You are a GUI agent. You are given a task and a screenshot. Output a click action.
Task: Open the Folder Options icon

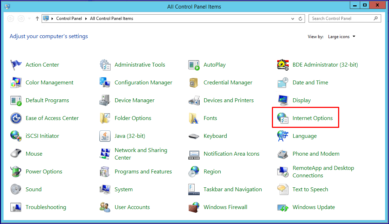coord(105,118)
